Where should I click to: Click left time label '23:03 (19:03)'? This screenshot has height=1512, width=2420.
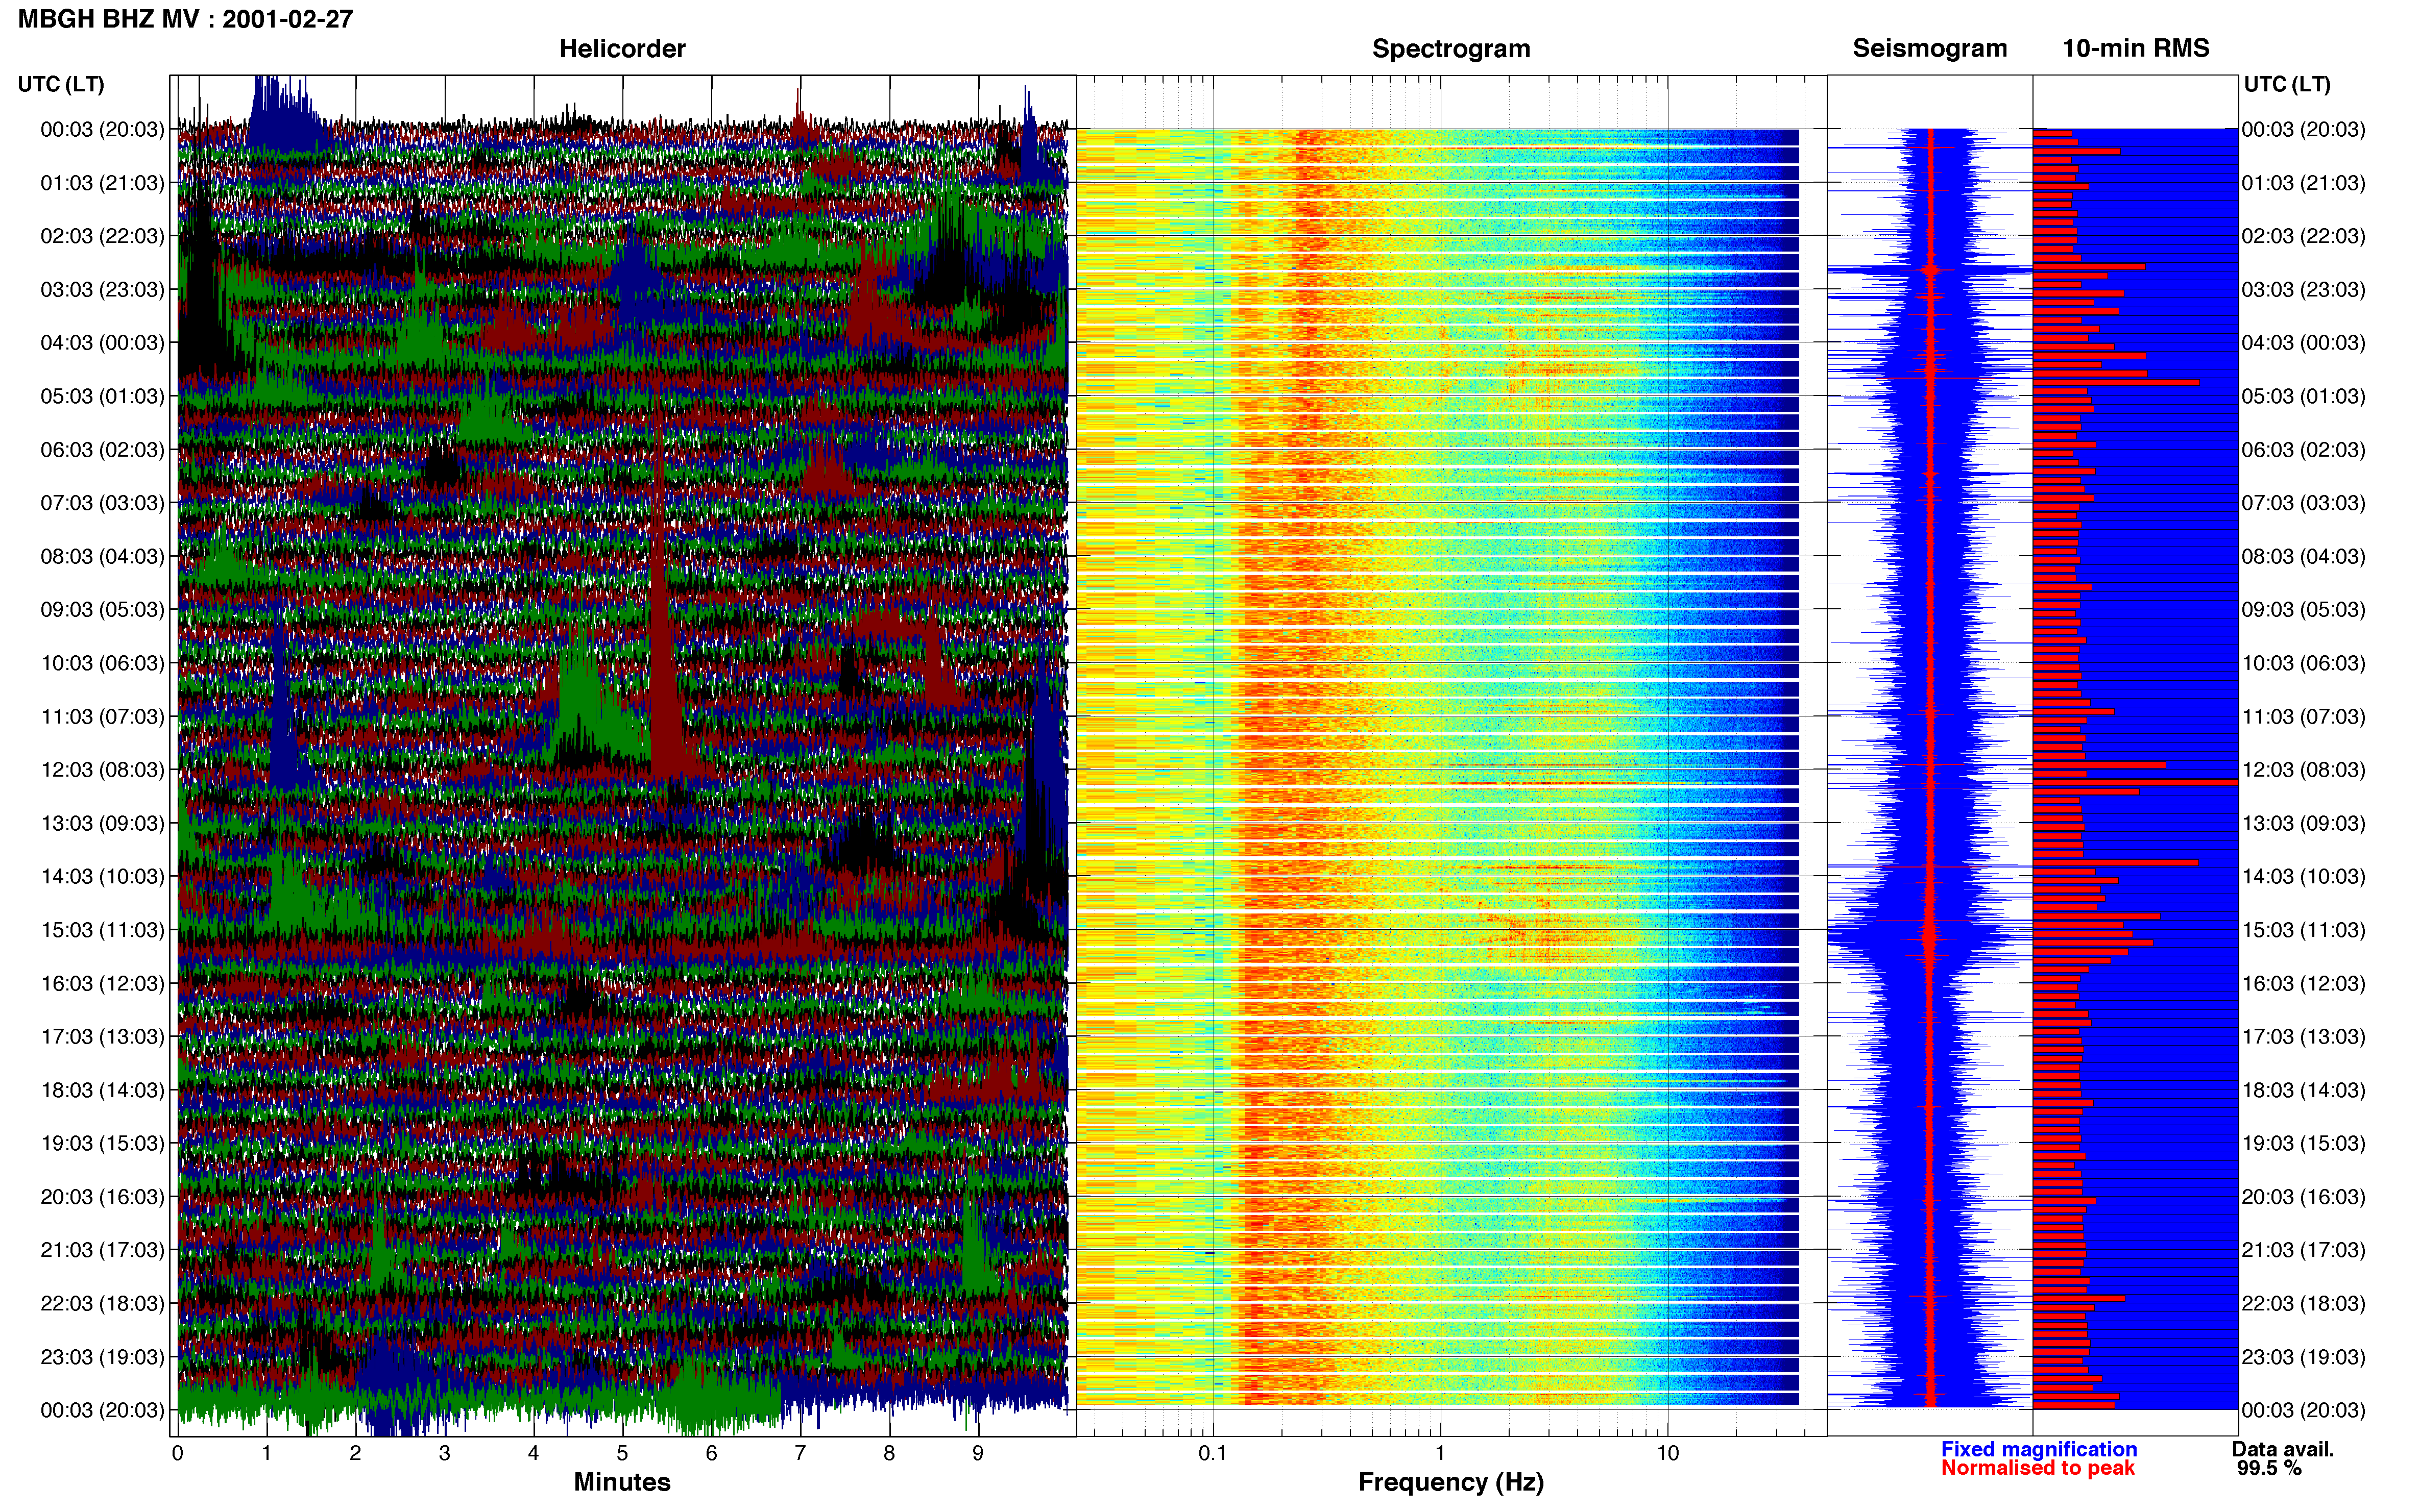102,1357
